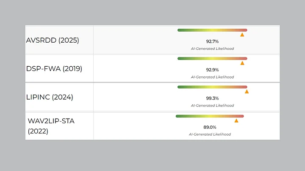Screen dimensions: 305x171
Task: Click the 92.9% score value
Action: [x=212, y=70]
